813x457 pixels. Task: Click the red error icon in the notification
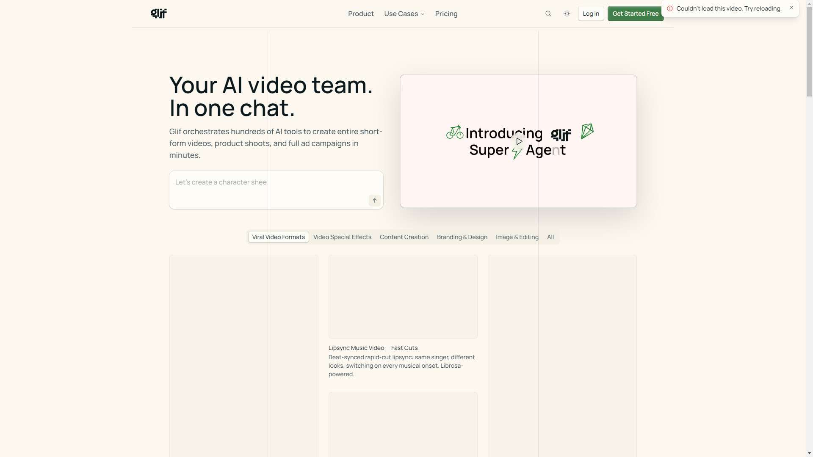pos(670,8)
